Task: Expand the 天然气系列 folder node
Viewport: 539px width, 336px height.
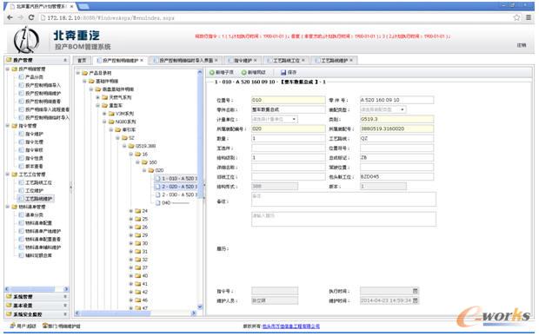Action: (x=98, y=97)
